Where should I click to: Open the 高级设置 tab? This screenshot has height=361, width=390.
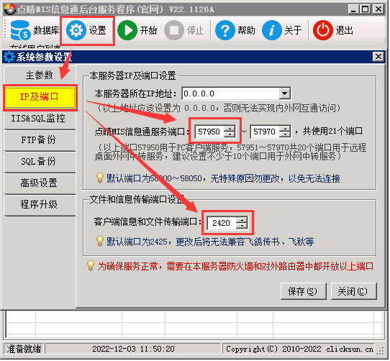40,183
